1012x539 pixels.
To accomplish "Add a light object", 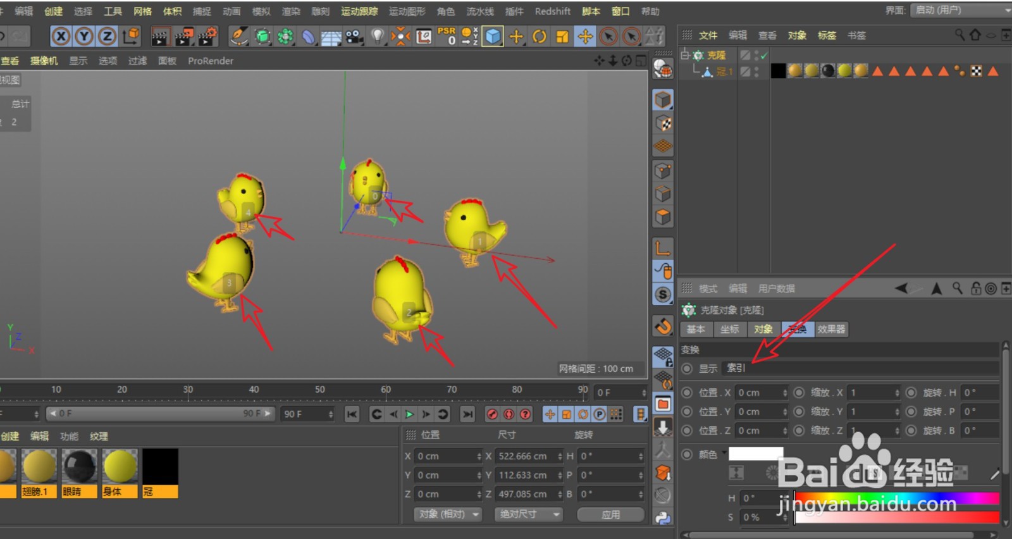I will (378, 37).
